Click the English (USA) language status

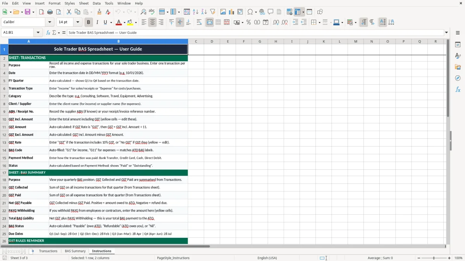point(267,258)
